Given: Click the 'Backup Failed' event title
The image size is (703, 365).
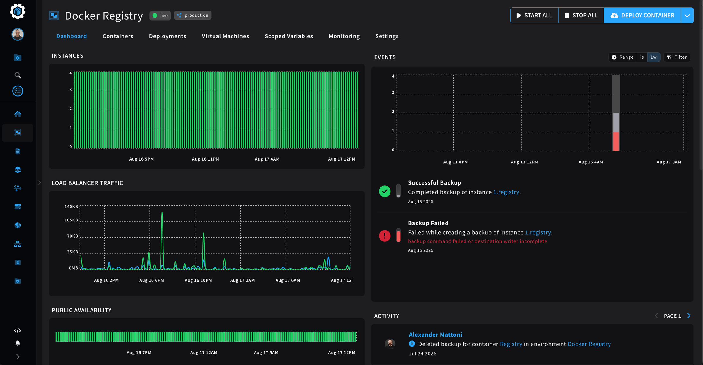Looking at the screenshot, I should tap(428, 223).
